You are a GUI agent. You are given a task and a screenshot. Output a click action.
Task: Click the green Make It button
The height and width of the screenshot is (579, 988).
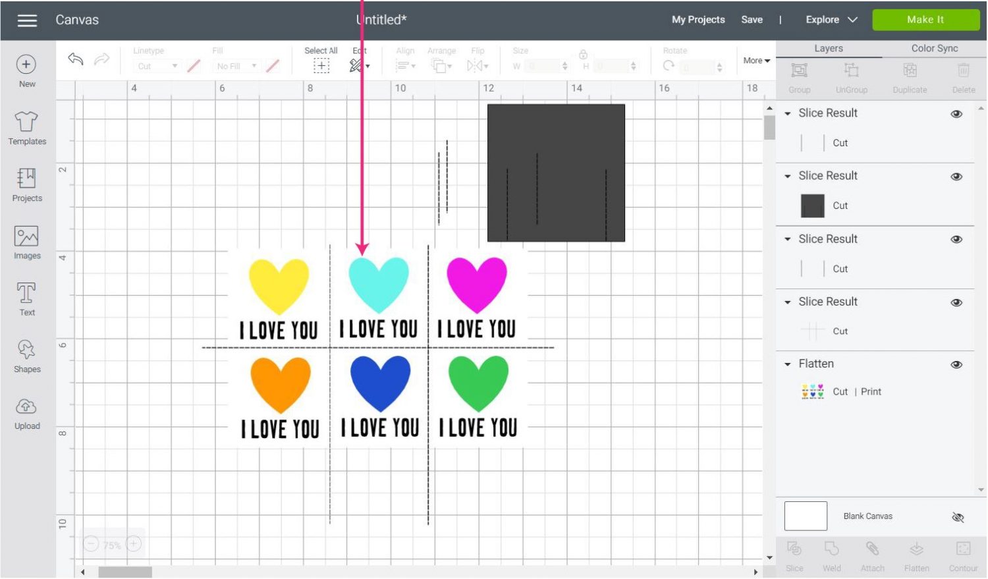coord(925,20)
